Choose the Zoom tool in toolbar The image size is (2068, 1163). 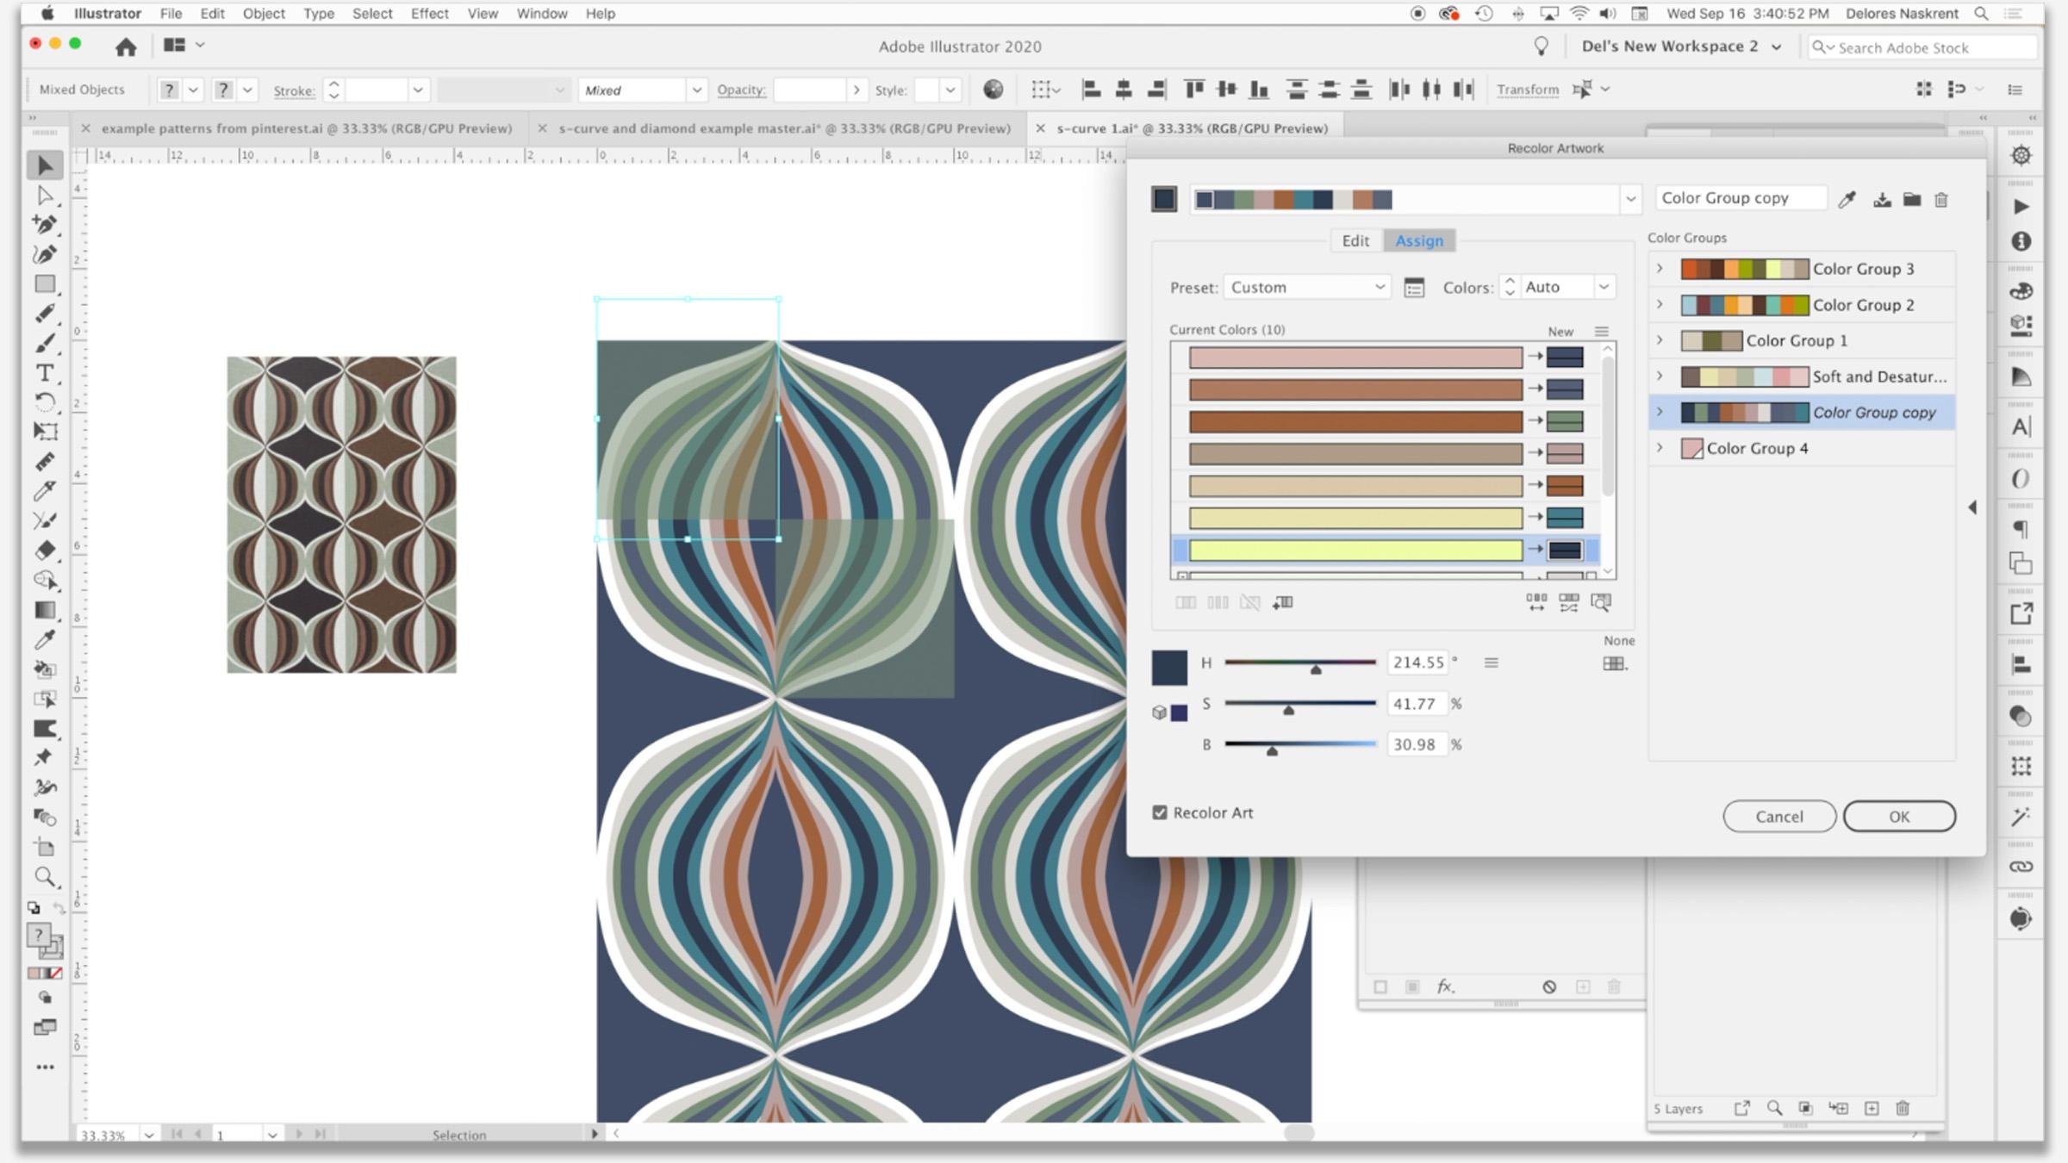pyautogui.click(x=45, y=878)
